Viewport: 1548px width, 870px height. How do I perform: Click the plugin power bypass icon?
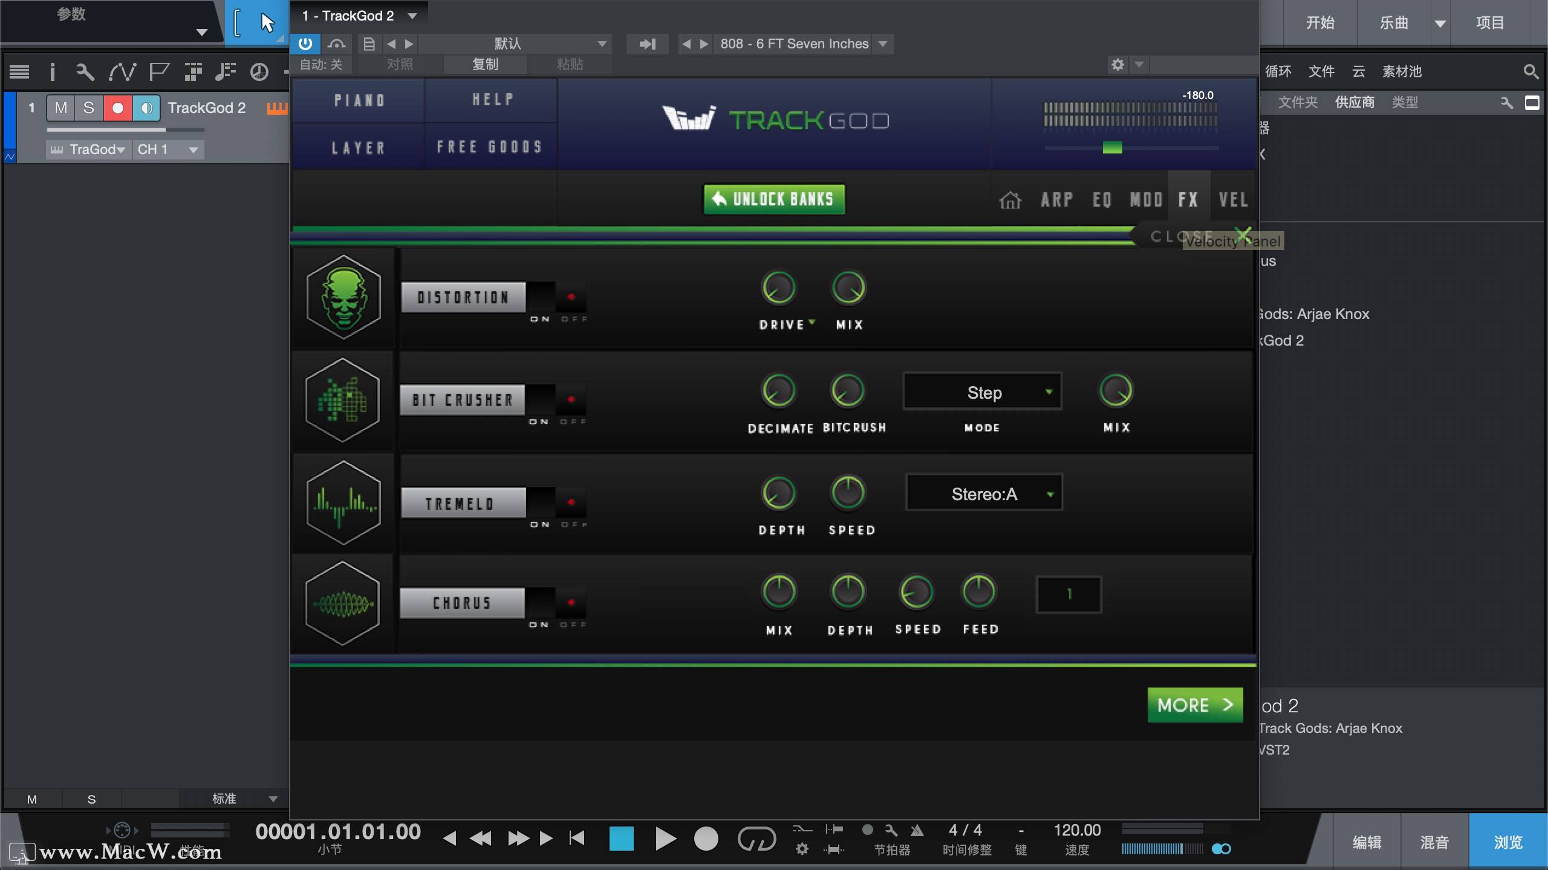(x=305, y=43)
